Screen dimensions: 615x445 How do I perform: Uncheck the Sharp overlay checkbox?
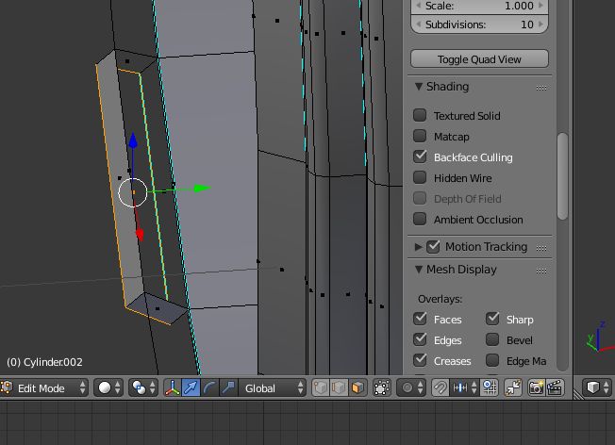pyautogui.click(x=492, y=319)
